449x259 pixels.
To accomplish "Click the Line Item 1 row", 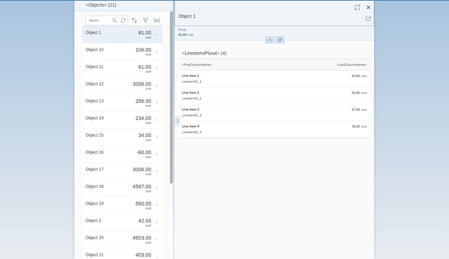I will 274,79.
